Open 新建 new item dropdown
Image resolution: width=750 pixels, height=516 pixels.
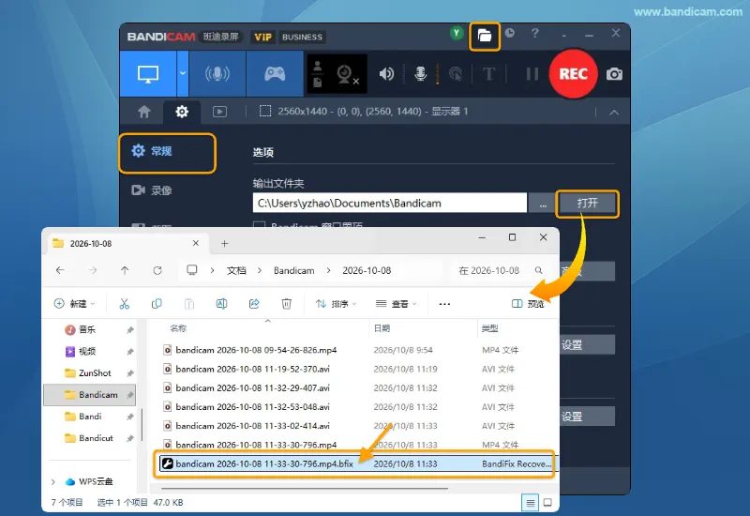(74, 304)
